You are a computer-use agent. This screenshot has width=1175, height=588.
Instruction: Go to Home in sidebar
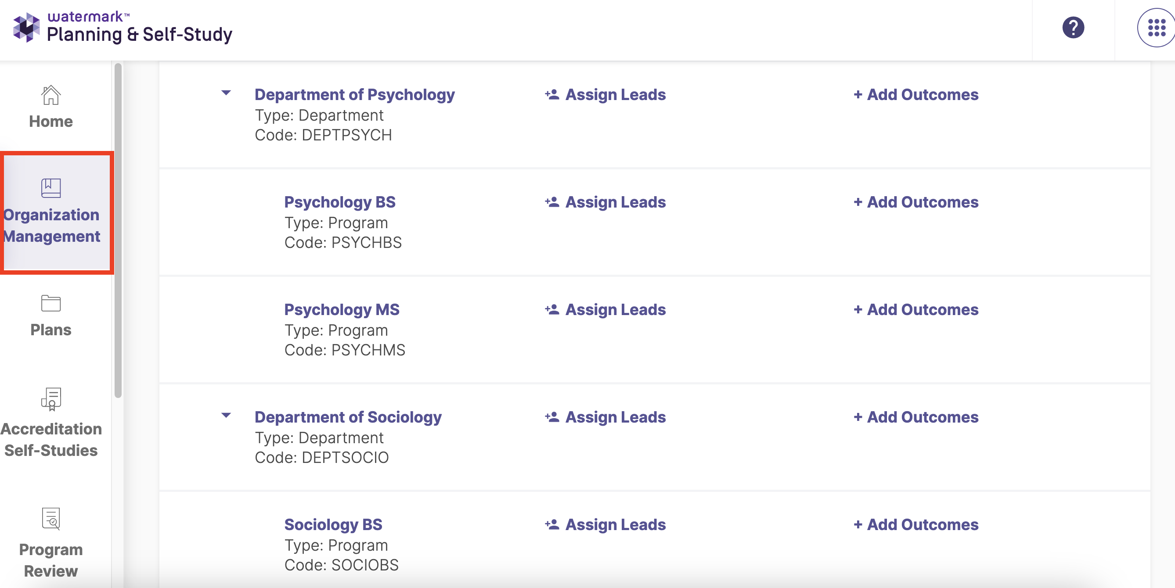coord(50,108)
